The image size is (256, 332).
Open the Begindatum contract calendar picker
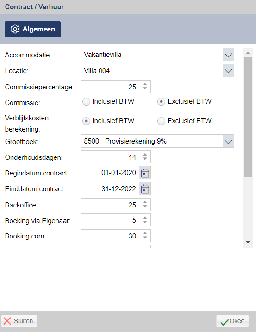[145, 173]
